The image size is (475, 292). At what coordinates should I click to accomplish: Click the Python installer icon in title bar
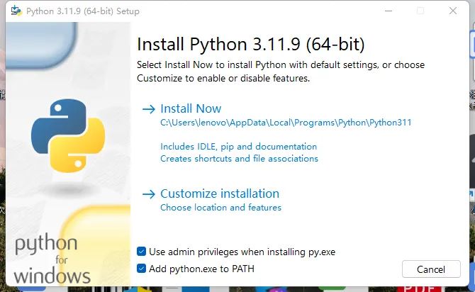pos(16,11)
